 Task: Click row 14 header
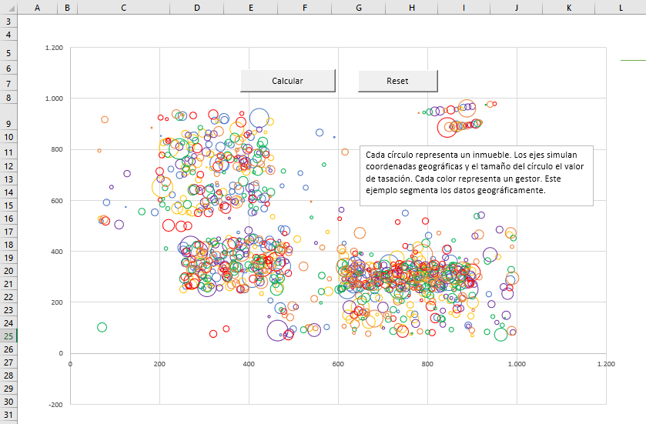[x=8, y=192]
